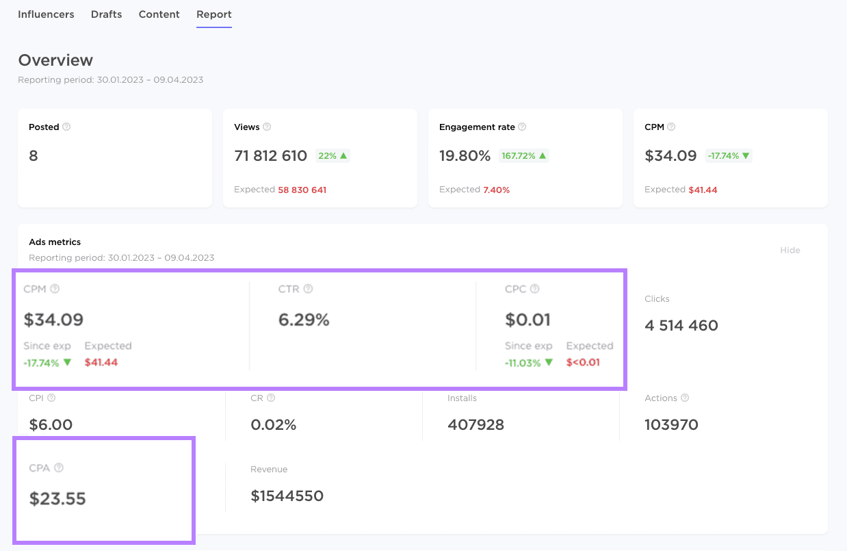Click the Views metric help icon
The image size is (847, 551).
point(267,127)
